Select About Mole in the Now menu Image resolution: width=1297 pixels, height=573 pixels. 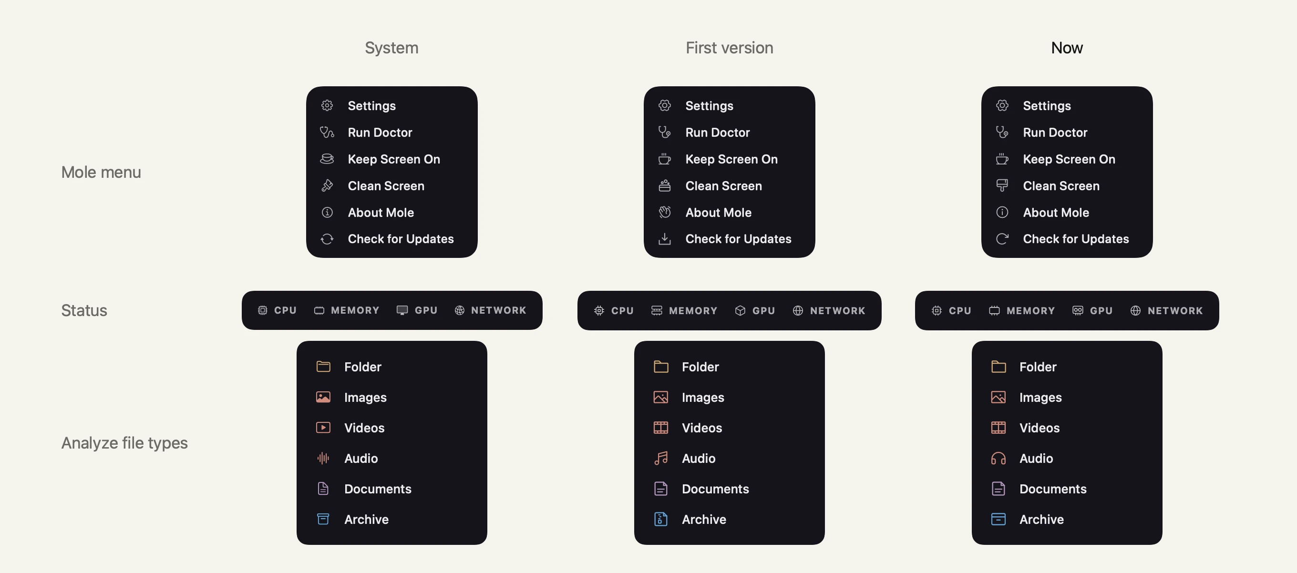1067,213
